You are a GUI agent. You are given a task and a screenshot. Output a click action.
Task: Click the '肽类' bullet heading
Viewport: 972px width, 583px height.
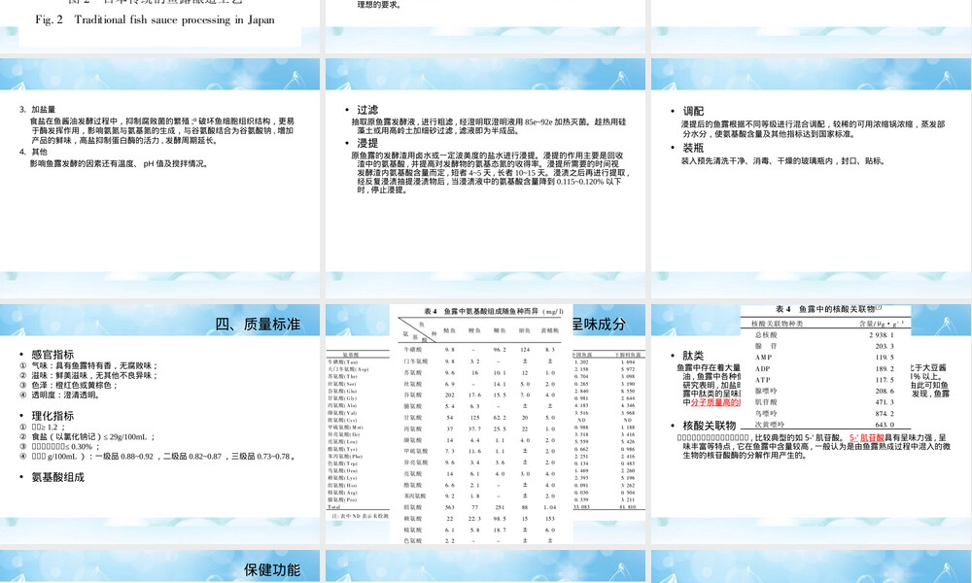click(693, 355)
